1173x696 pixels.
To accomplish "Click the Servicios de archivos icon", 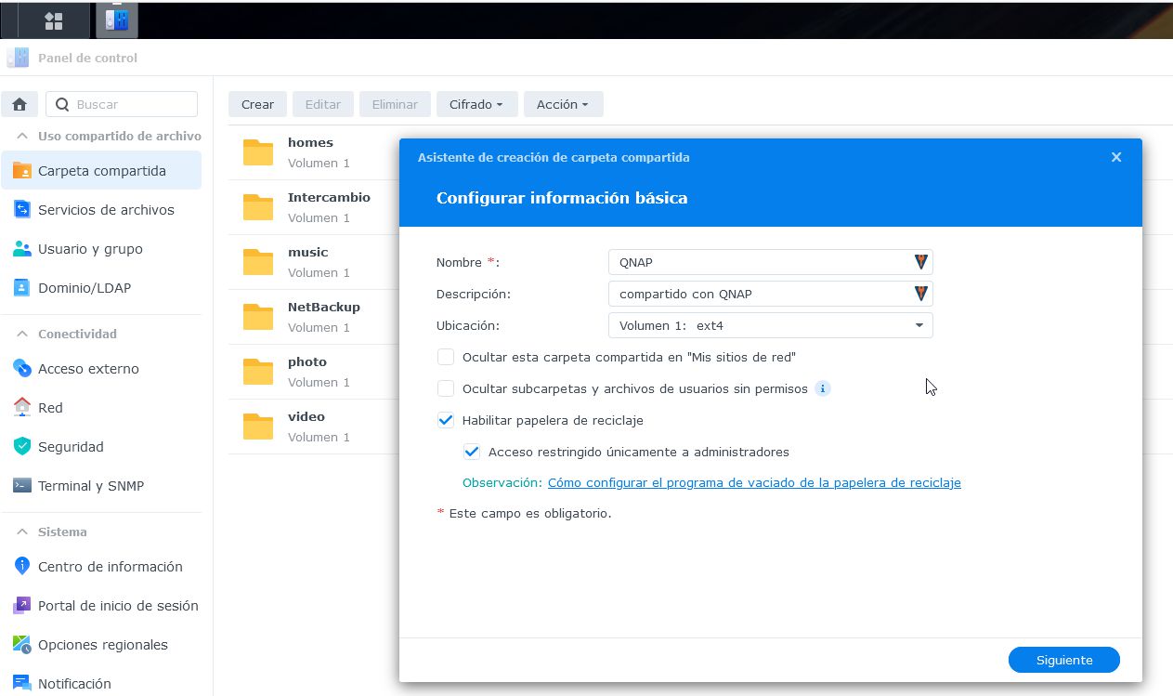I will pos(22,210).
